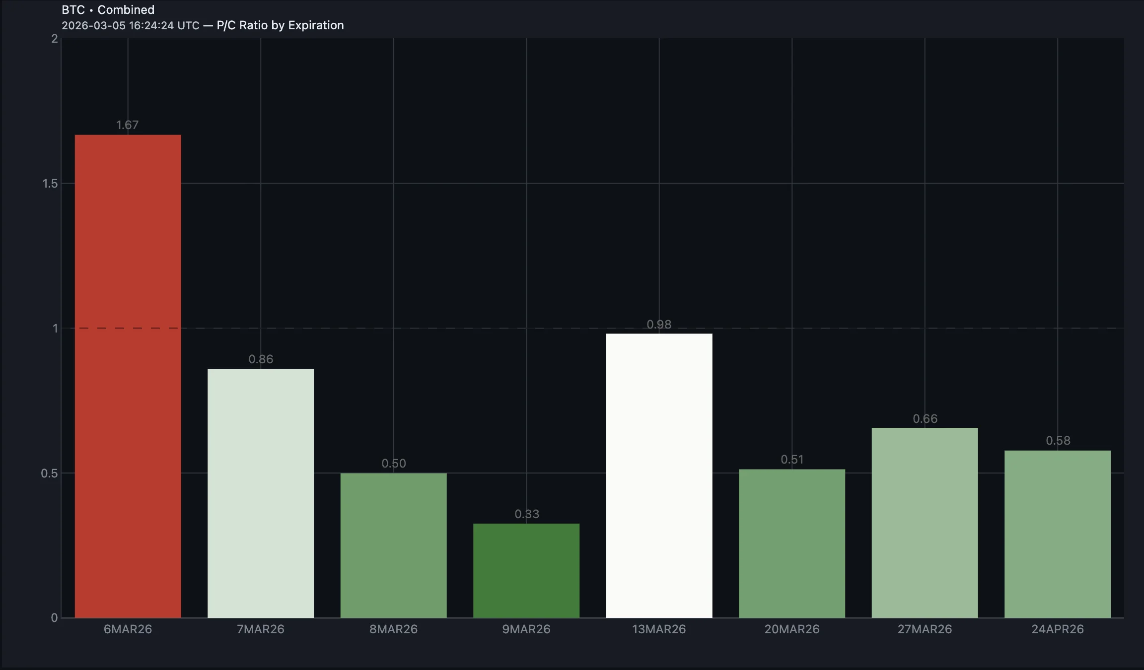Select the 27MAR26 bar
Viewport: 1144px width, 670px height.
(925, 523)
